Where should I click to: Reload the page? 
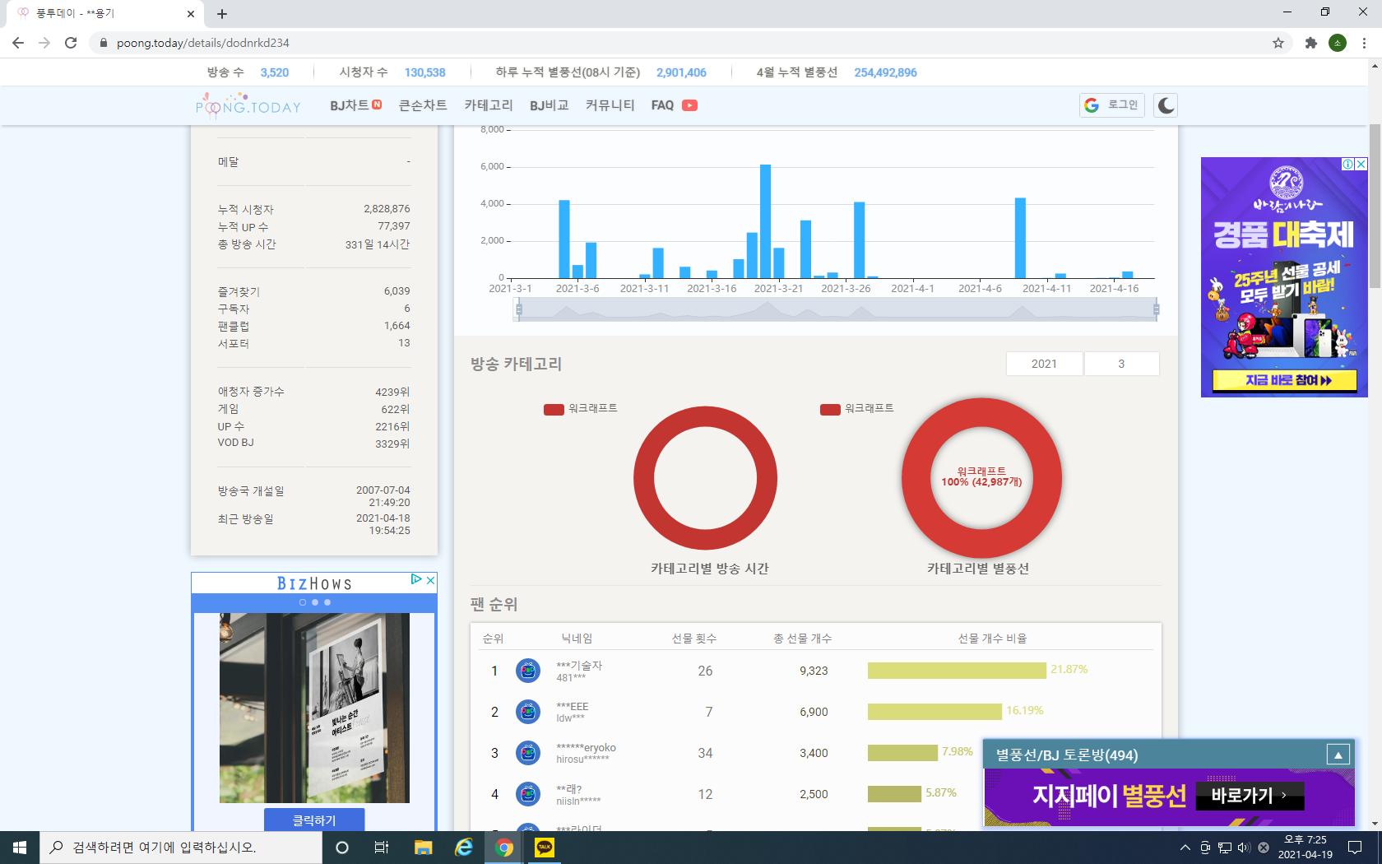click(x=71, y=43)
